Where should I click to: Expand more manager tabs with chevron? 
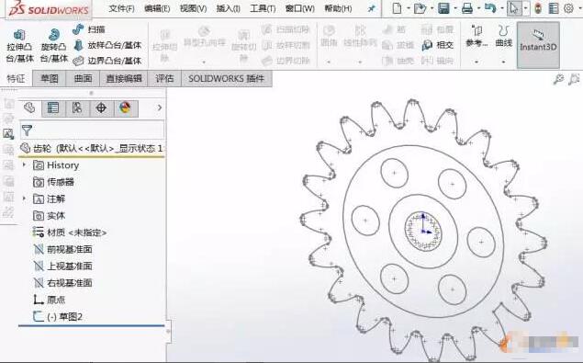pyautogui.click(x=160, y=108)
